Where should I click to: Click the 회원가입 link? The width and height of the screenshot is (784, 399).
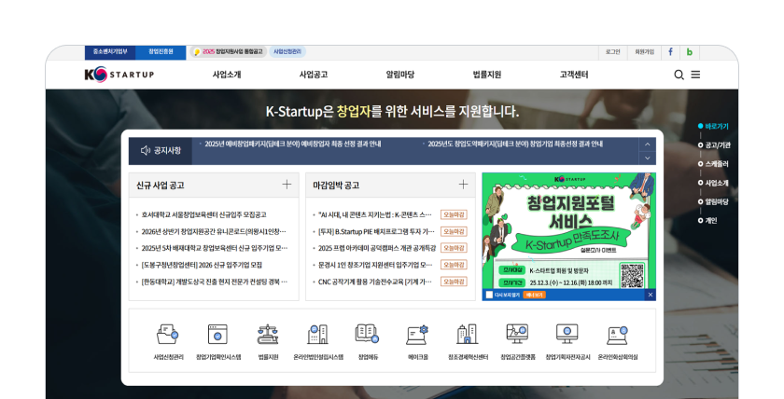point(644,52)
